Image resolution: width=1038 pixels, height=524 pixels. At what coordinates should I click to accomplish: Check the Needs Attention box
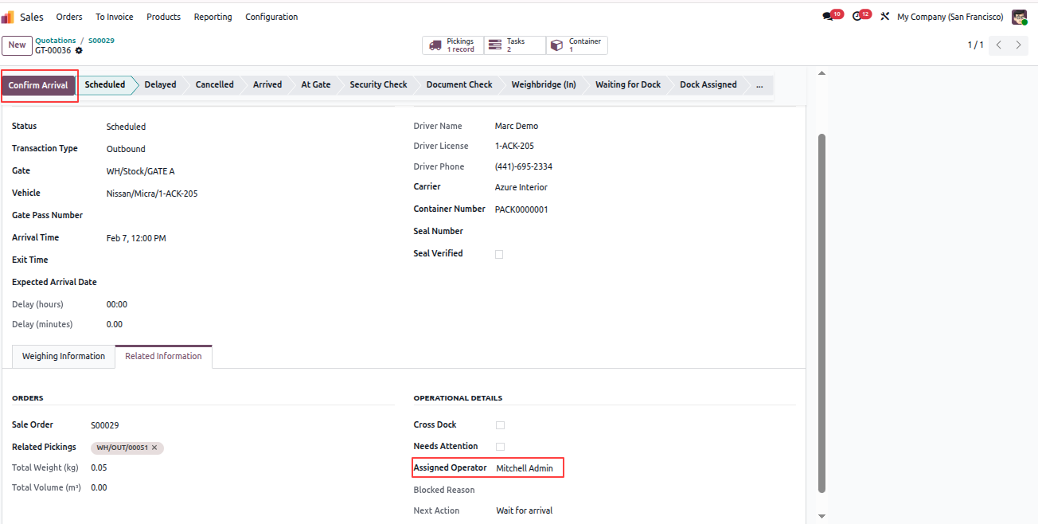pos(500,447)
